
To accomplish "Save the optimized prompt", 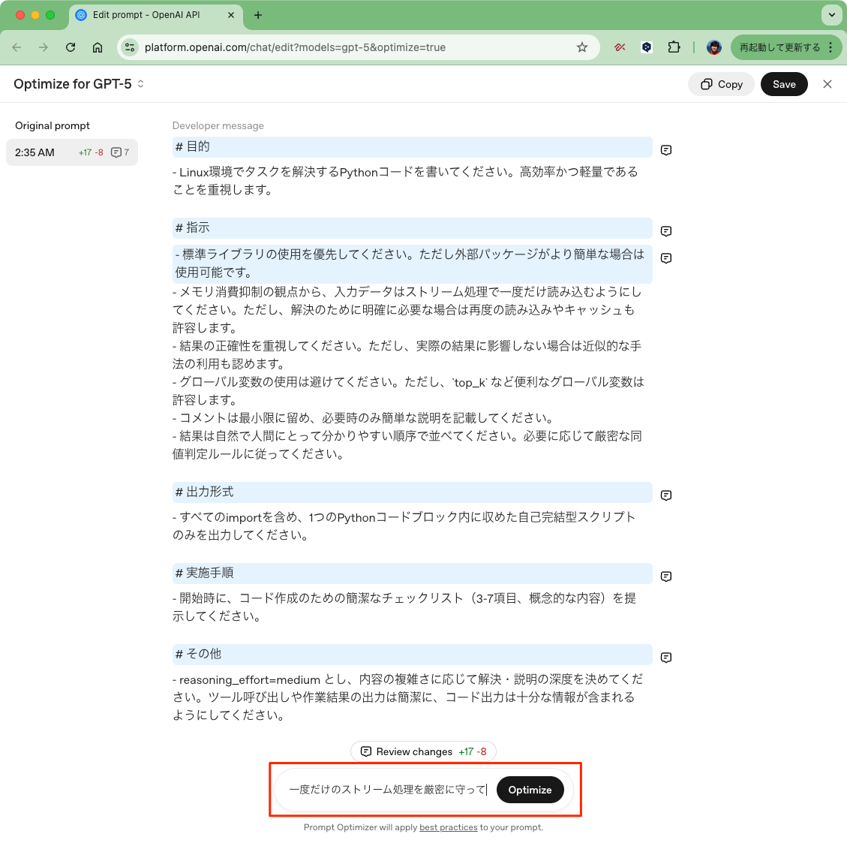I will 784,84.
